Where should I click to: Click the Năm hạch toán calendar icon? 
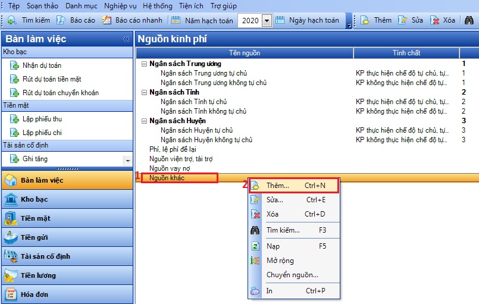176,20
